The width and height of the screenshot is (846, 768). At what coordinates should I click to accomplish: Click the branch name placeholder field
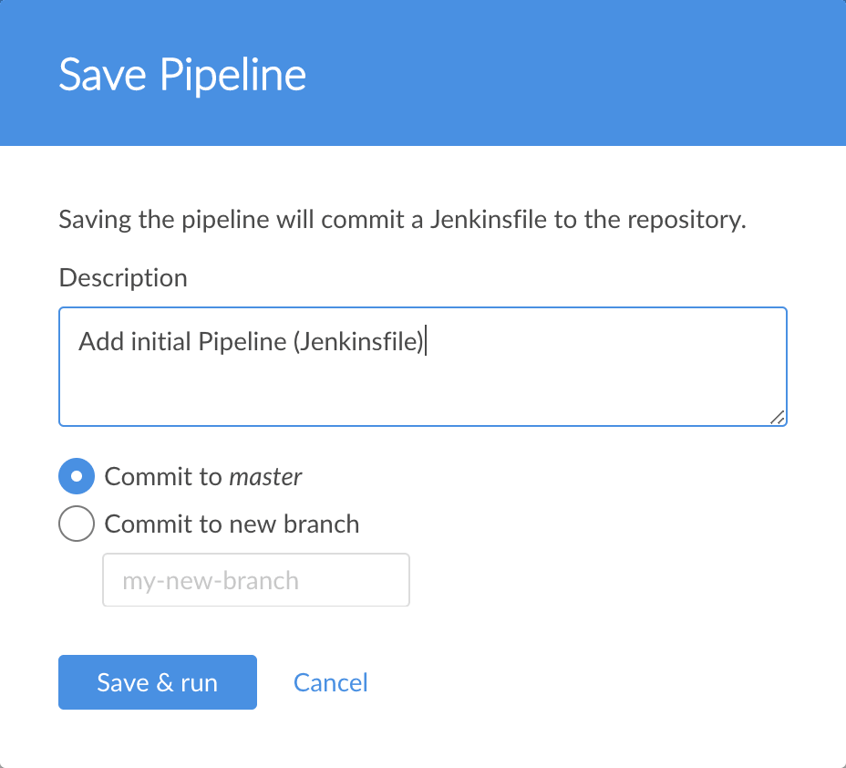click(255, 579)
